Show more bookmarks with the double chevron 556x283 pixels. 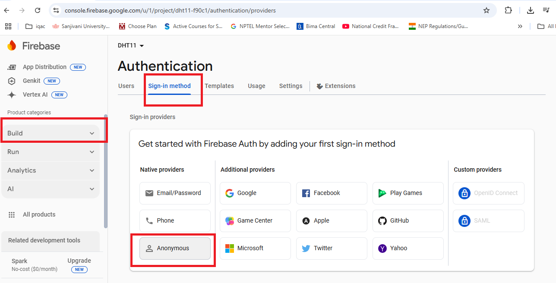(x=520, y=26)
